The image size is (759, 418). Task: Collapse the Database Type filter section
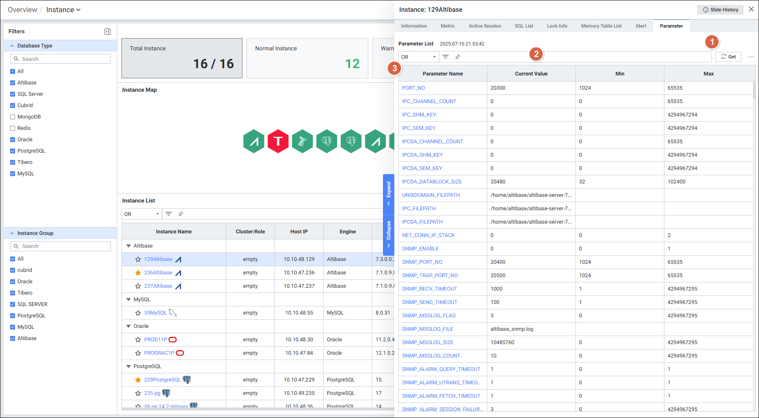point(12,46)
